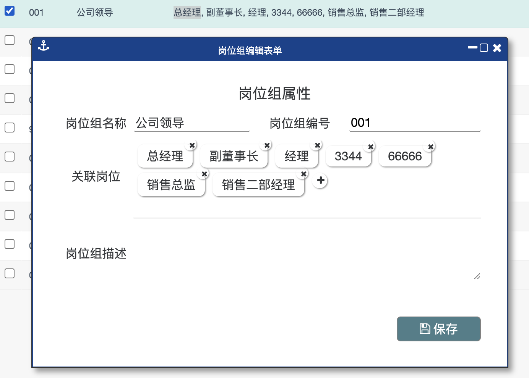Screen dimensions: 529x378
Task: Save the position group form with 保存
Action: pos(438,329)
